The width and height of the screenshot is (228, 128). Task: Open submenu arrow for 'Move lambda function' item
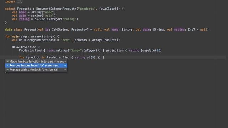click(65, 62)
